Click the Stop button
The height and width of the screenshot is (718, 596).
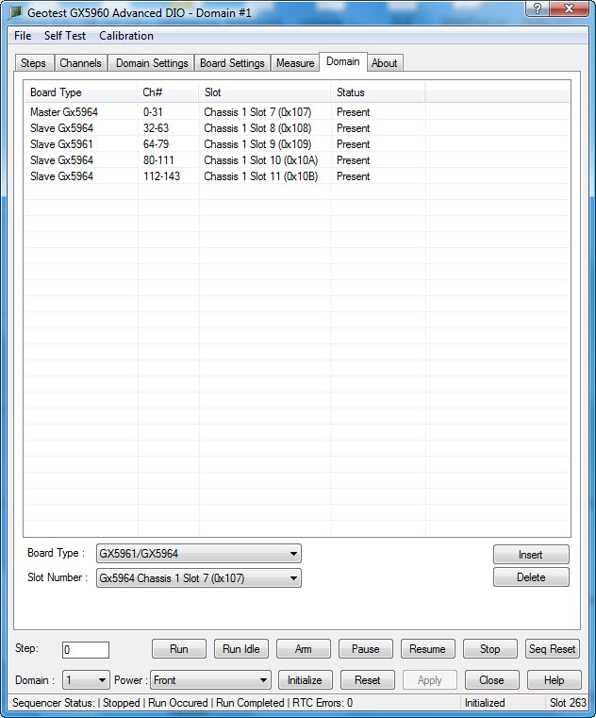[490, 649]
